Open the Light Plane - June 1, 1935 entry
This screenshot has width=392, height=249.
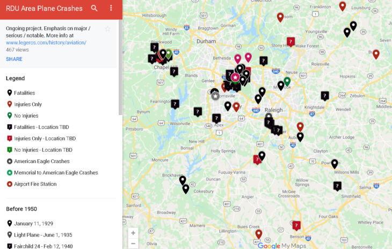[x=43, y=234]
